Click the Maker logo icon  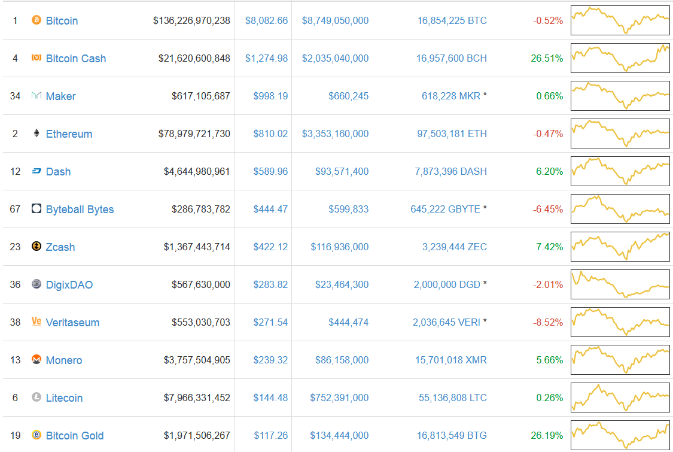click(x=36, y=95)
